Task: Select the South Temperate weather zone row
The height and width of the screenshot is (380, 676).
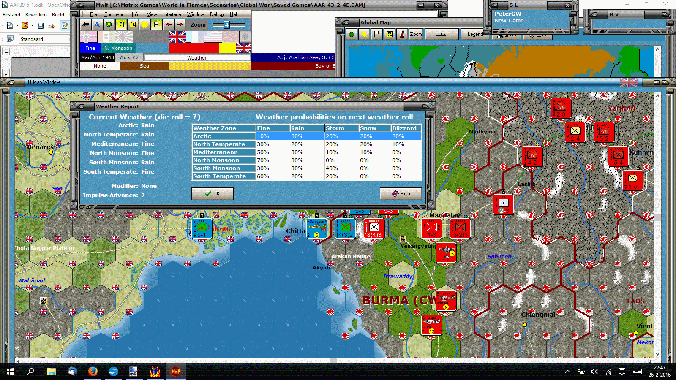Action: click(x=307, y=176)
